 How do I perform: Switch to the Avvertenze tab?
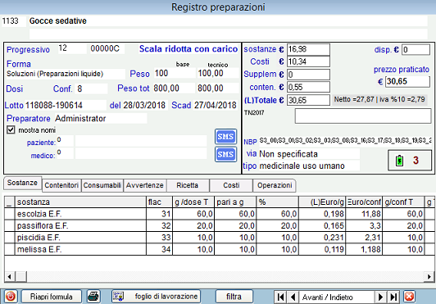pyautogui.click(x=145, y=185)
